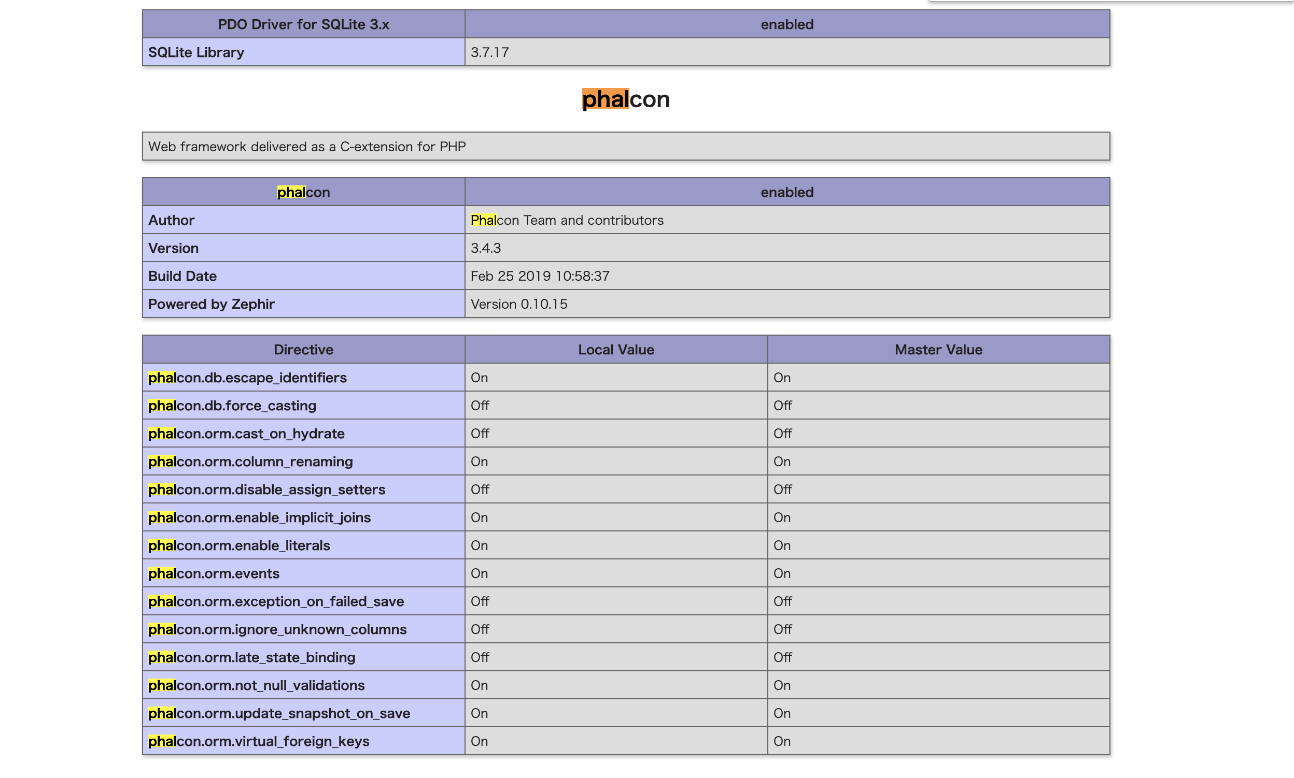Image resolution: width=1294 pixels, height=778 pixels.
Task: Click master value 'On' for enable_implicit_joins
Action: (782, 517)
